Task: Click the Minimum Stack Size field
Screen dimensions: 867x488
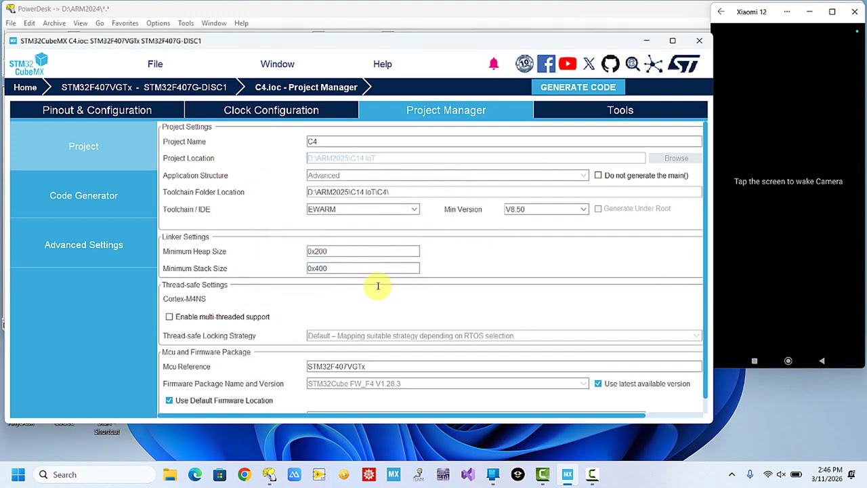Action: click(362, 268)
